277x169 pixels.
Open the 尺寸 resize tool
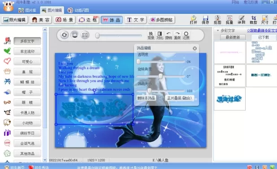[x=265, y=20]
